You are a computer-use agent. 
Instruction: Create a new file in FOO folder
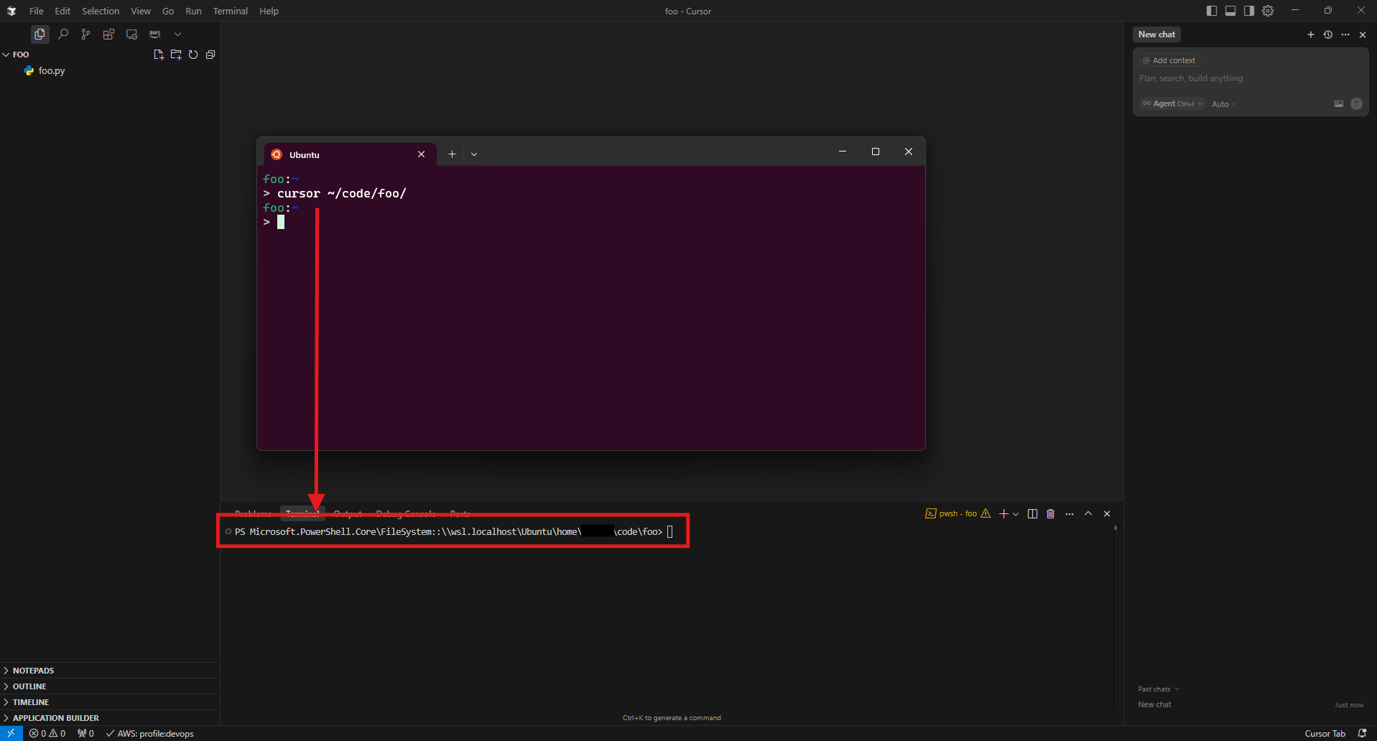point(159,55)
